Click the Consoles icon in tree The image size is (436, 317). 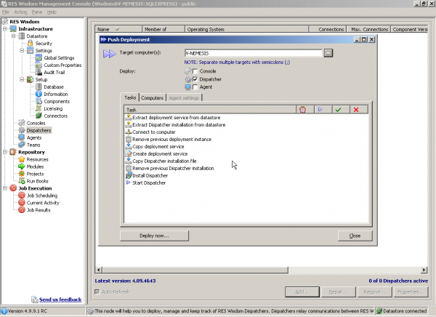tap(22, 123)
